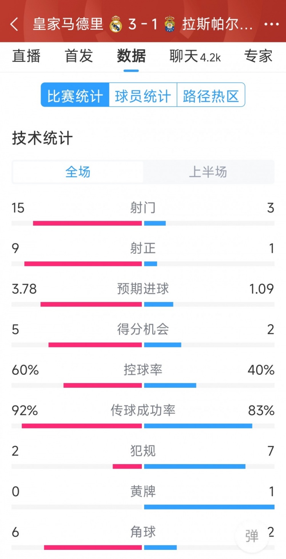Switch to 上半场 first-half stats
This screenshot has height=559, width=286.
[x=208, y=172]
